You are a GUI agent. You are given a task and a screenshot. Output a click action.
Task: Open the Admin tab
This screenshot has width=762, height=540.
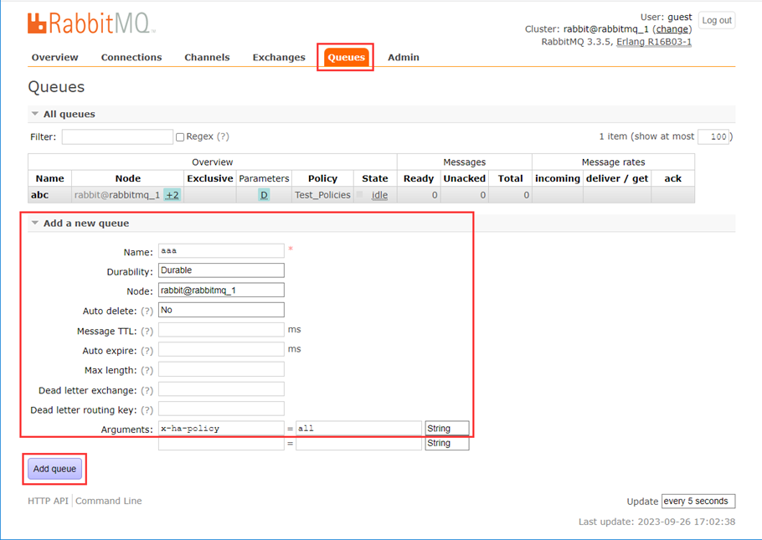[404, 58]
